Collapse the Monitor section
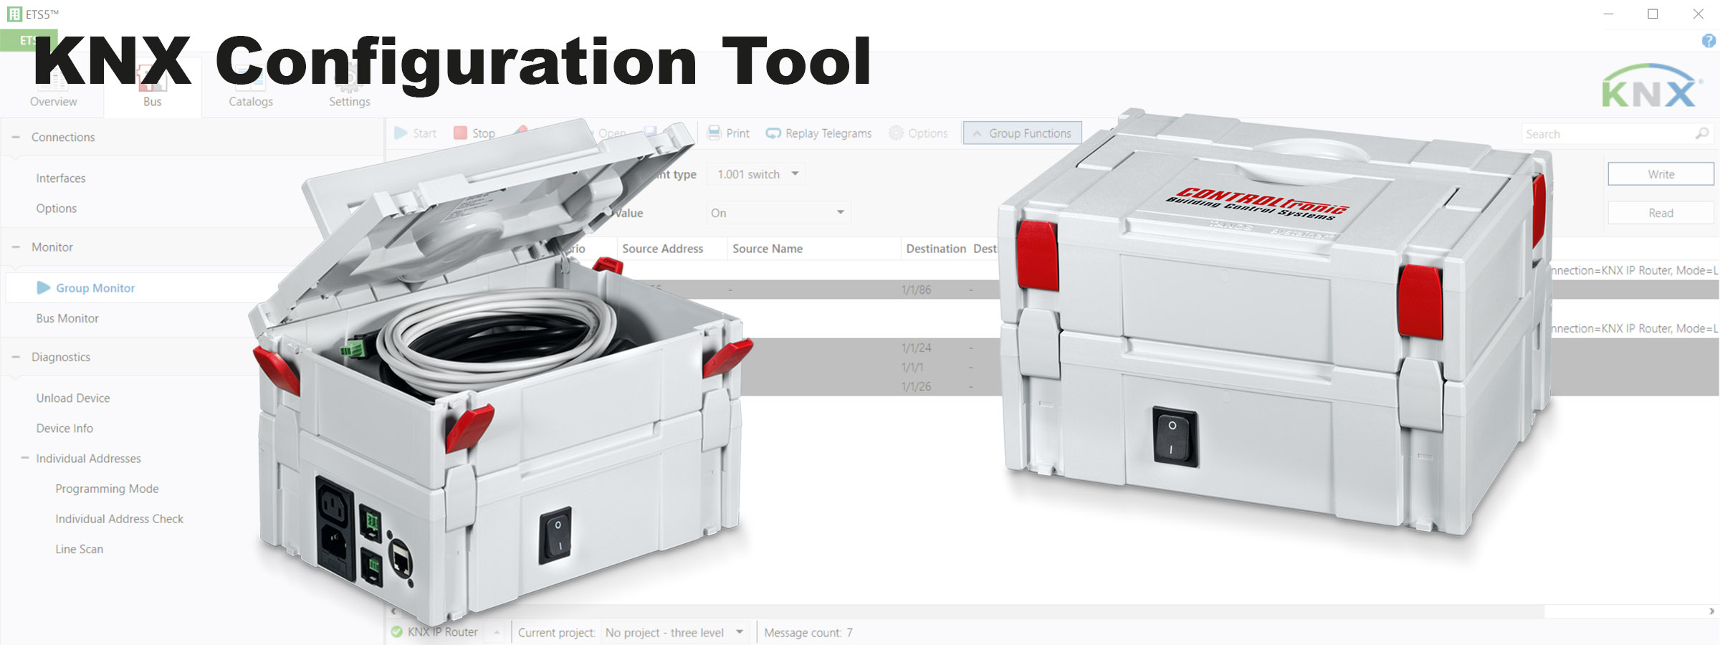Screen dimensions: 1720x645 (16, 247)
